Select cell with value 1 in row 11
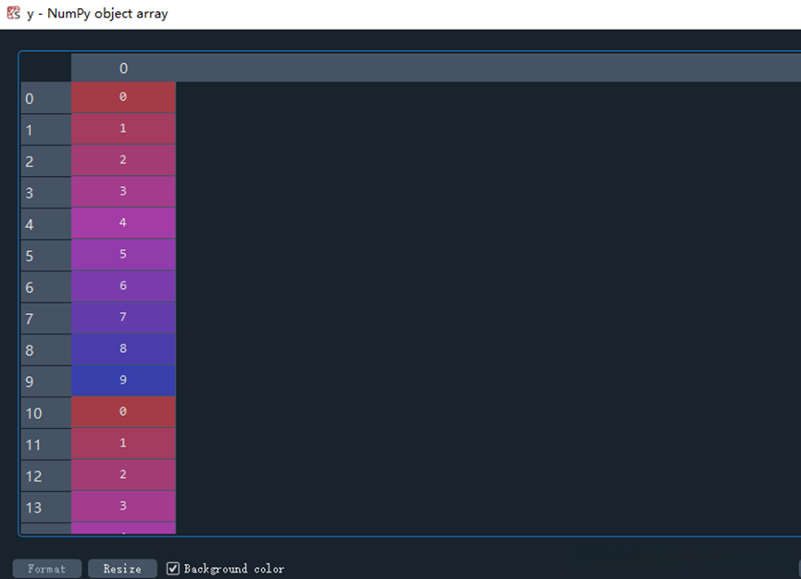Viewport: 801px width, 579px height. 123,444
